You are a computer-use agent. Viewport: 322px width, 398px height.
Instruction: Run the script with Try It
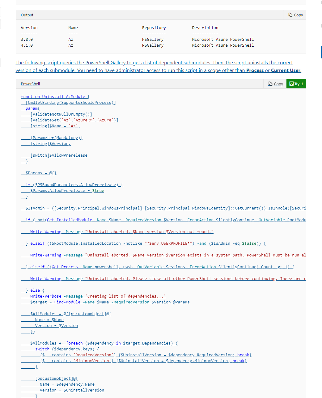point(296,84)
